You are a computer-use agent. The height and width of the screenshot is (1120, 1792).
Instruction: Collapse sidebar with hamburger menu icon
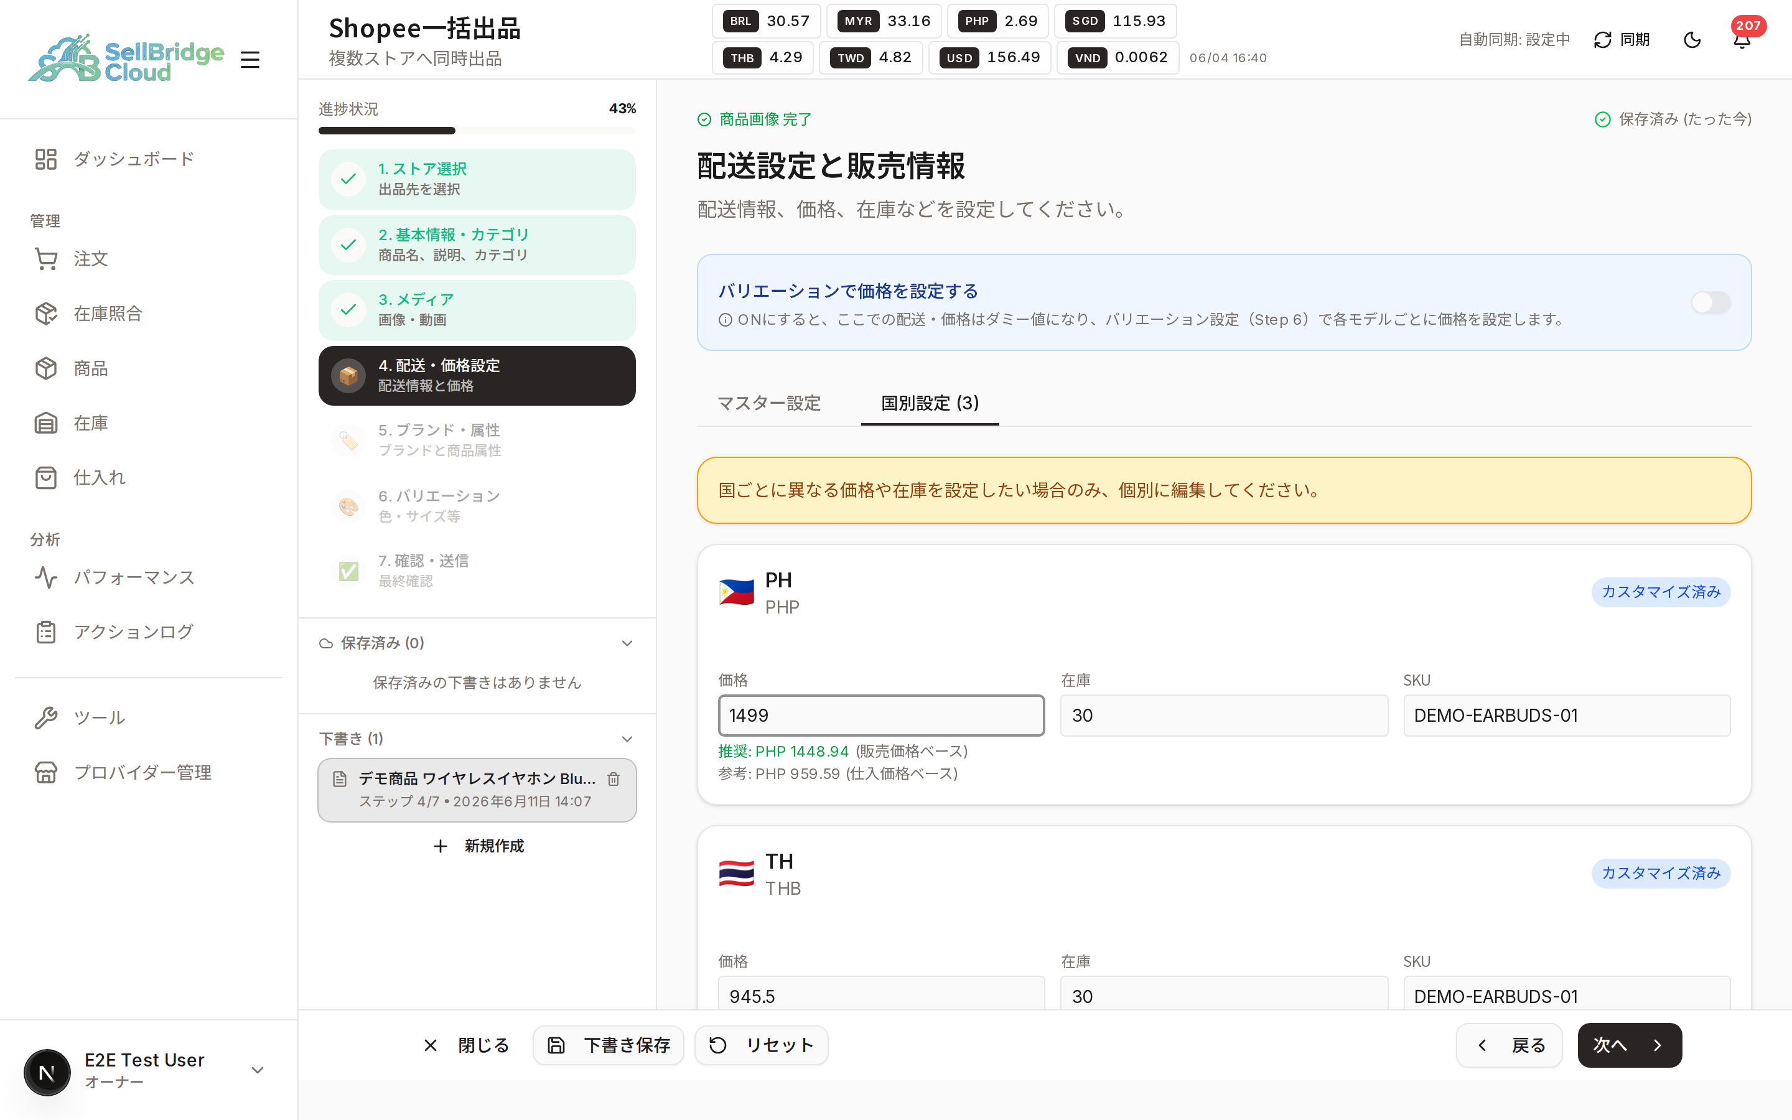pyautogui.click(x=250, y=60)
